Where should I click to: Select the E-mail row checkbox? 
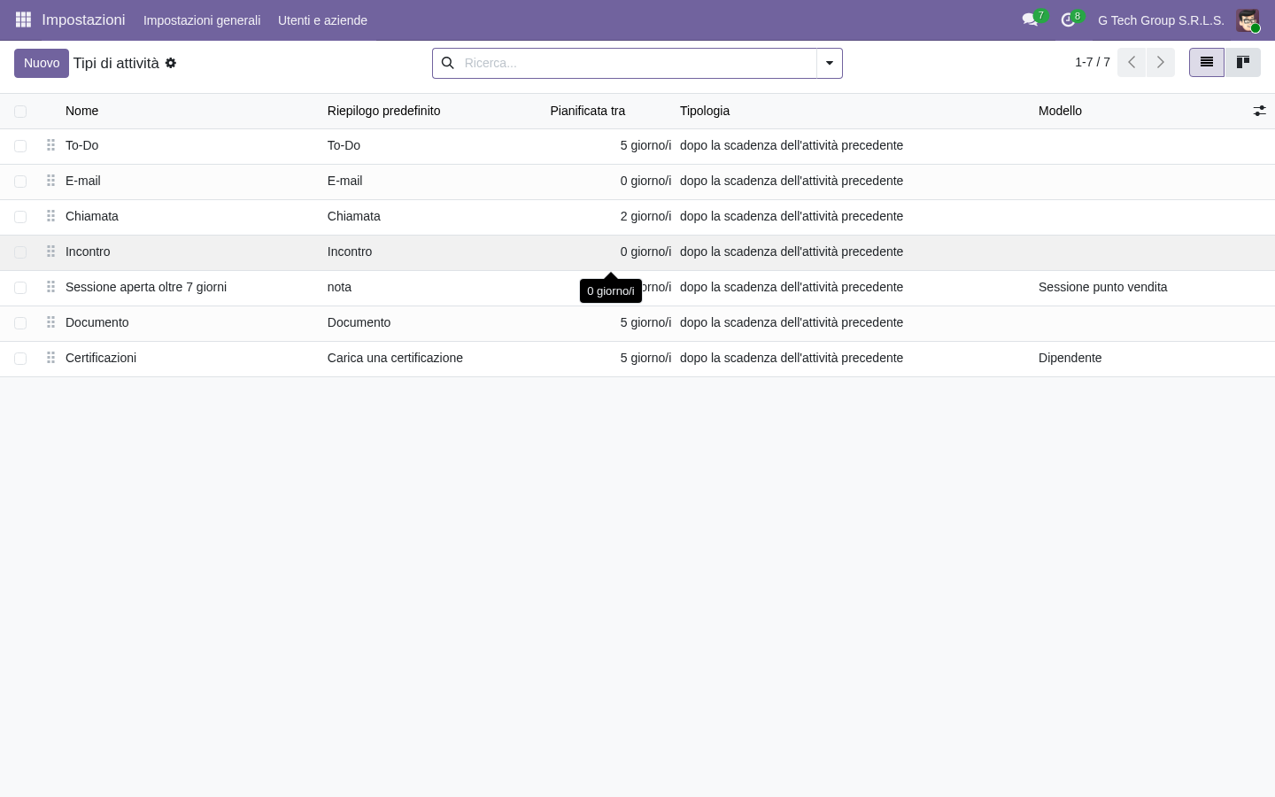(20, 182)
